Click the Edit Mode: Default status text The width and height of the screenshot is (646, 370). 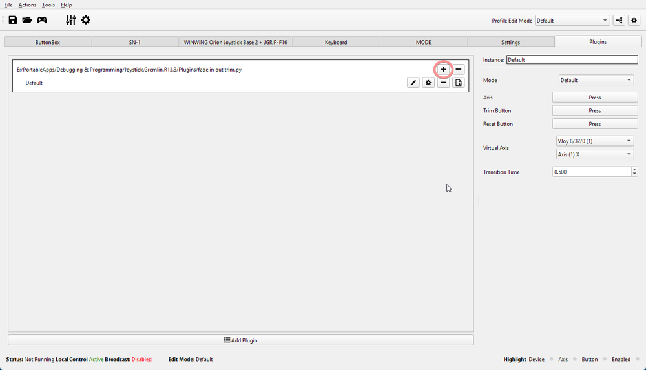[x=191, y=359]
